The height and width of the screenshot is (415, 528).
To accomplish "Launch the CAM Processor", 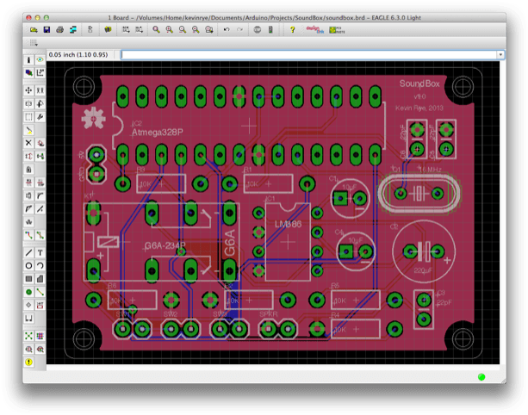I will pyautogui.click(x=73, y=30).
